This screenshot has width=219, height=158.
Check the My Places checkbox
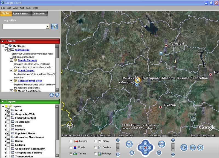[6, 46]
